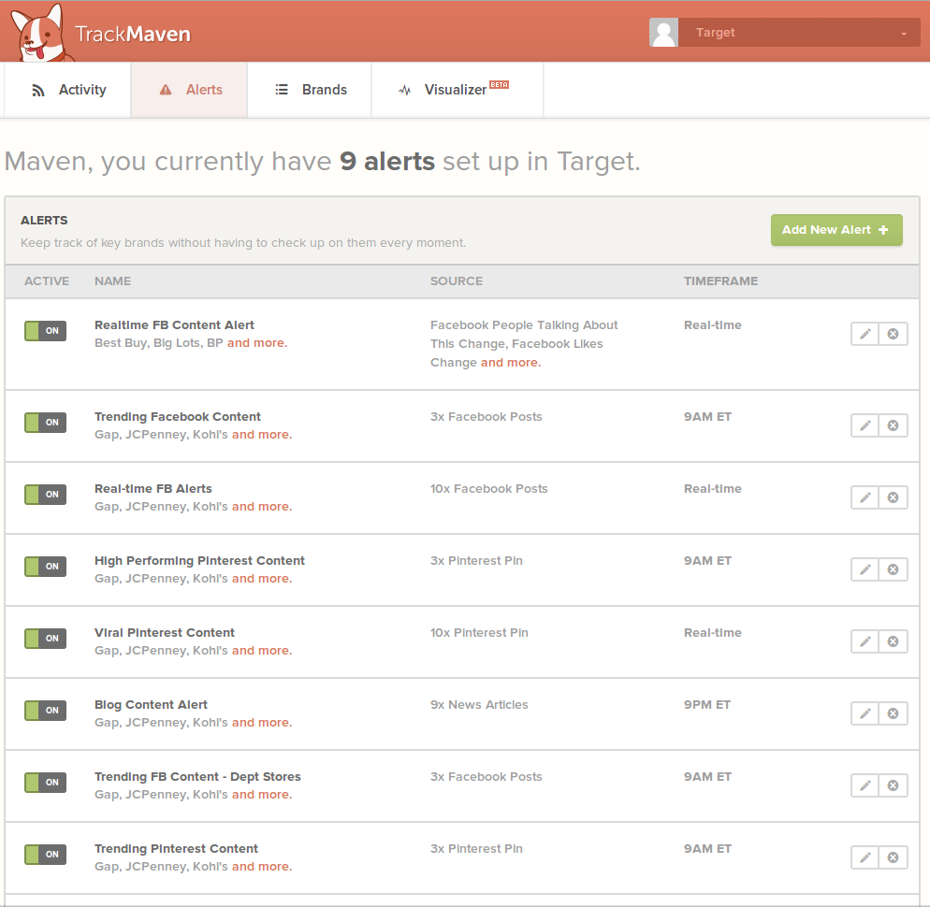The width and height of the screenshot is (930, 907).
Task: Switch off High Performing Pinterest Content
Action: 45,566
